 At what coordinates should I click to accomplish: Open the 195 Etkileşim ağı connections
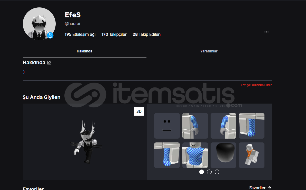click(x=80, y=35)
